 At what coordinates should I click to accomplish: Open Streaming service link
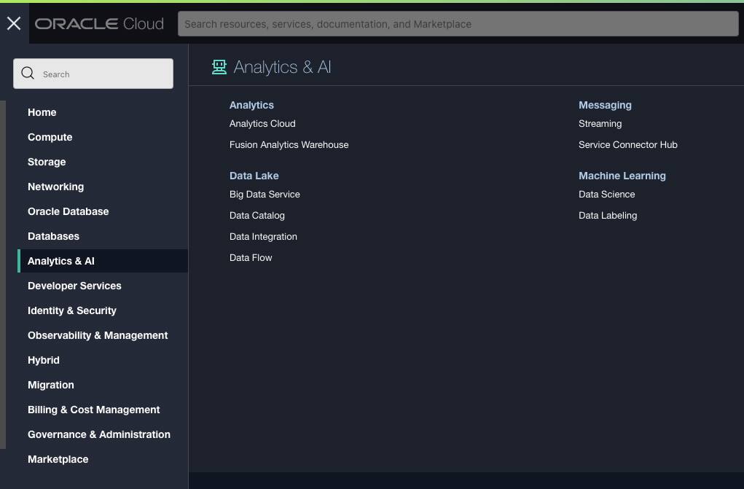[x=600, y=123]
